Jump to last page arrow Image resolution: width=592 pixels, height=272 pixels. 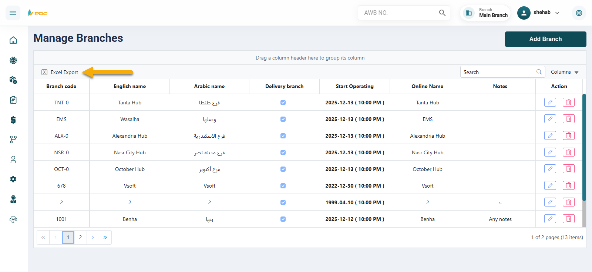click(x=105, y=237)
